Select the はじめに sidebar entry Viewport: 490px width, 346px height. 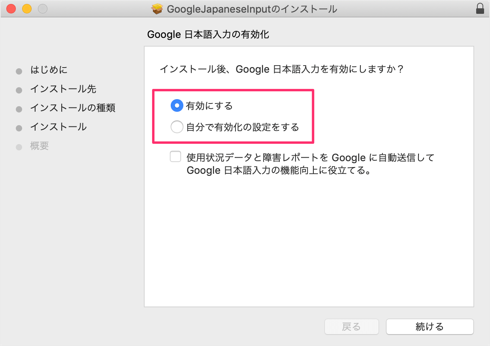49,70
